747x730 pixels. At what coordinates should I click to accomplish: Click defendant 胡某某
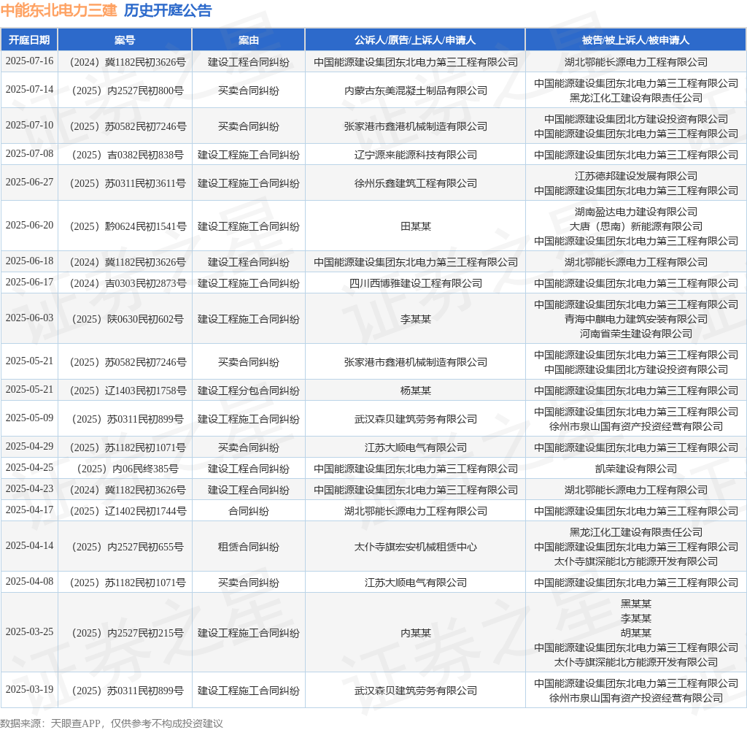pyautogui.click(x=635, y=633)
